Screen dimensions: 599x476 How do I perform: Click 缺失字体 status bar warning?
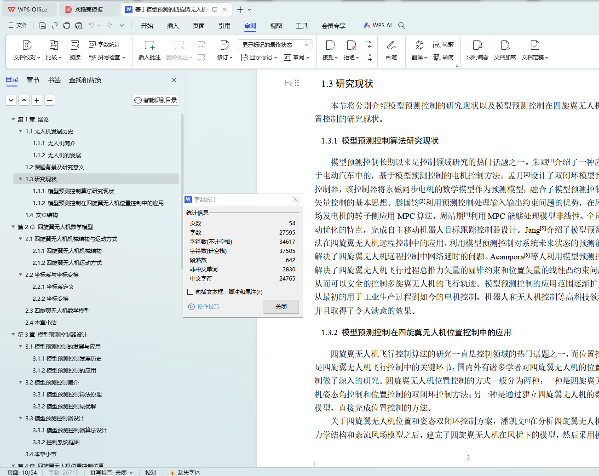[185, 472]
